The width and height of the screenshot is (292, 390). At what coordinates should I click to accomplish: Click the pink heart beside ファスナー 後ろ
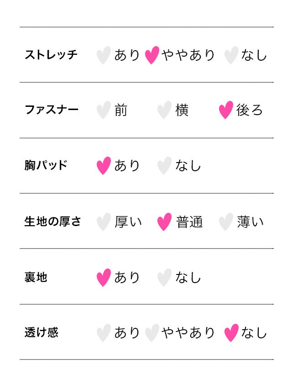[226, 110]
